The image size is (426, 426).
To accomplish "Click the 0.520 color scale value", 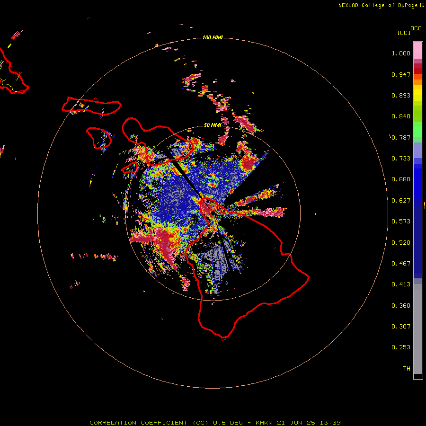I will tap(401, 243).
